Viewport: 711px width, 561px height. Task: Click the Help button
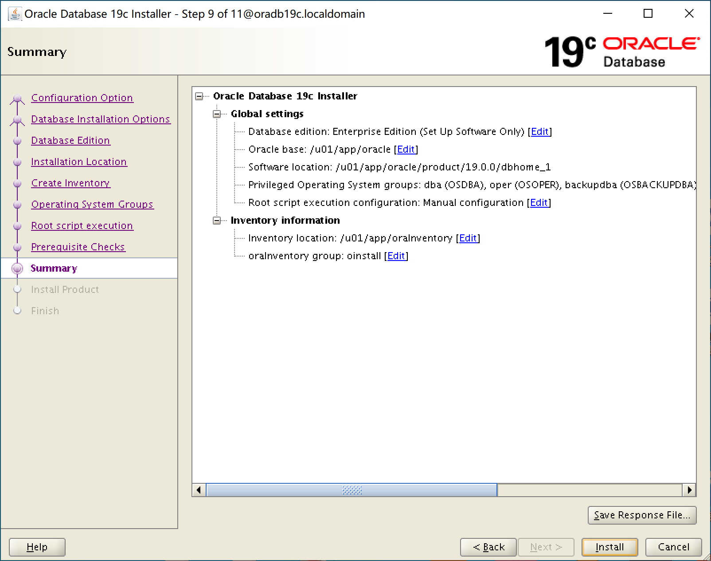click(x=37, y=547)
